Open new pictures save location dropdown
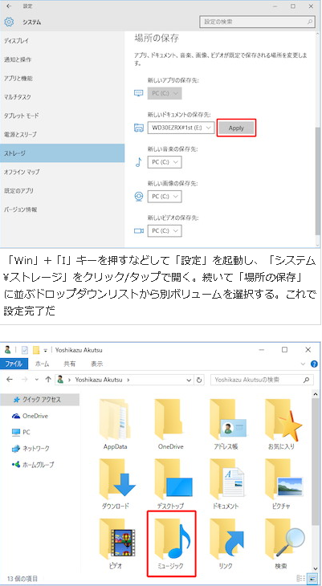322x586 pixels. (165, 196)
